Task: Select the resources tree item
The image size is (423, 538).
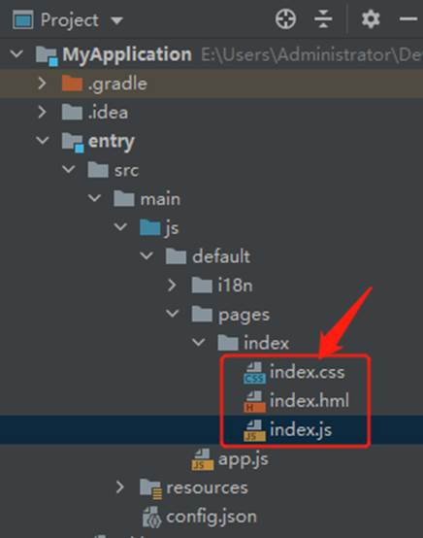Action: tap(207, 488)
